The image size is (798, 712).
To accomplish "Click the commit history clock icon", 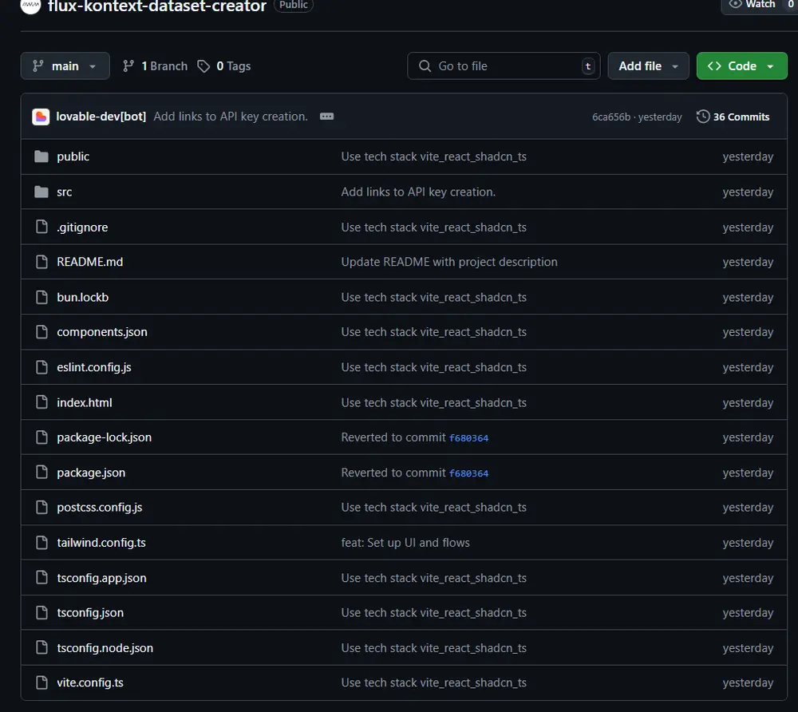I will tap(703, 117).
